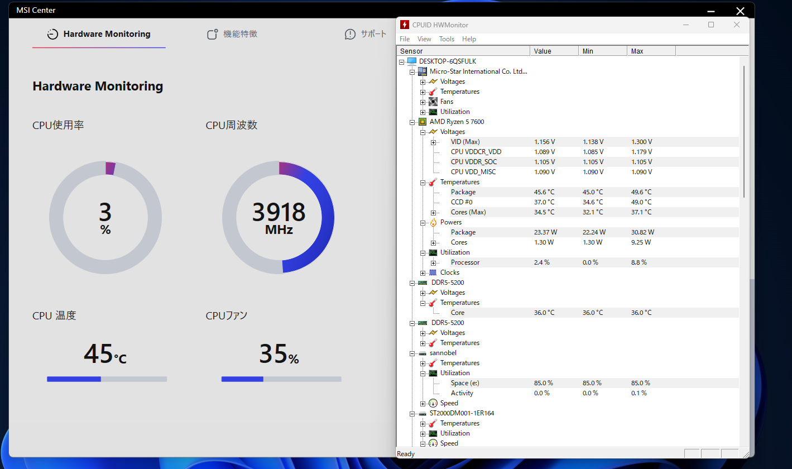The width and height of the screenshot is (792, 469).
Task: Click the Package temperature value 45.6 °C
Action: tap(544, 192)
